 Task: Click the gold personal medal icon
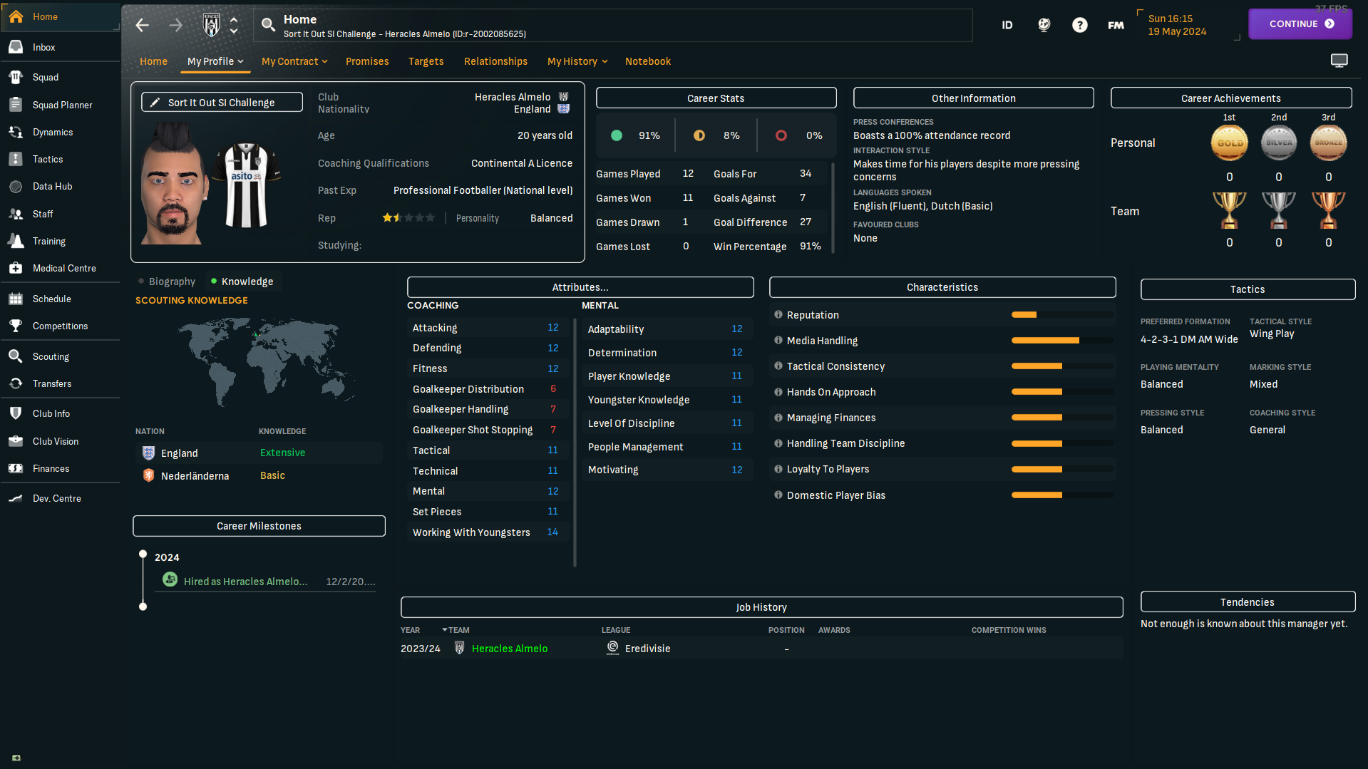tap(1229, 143)
